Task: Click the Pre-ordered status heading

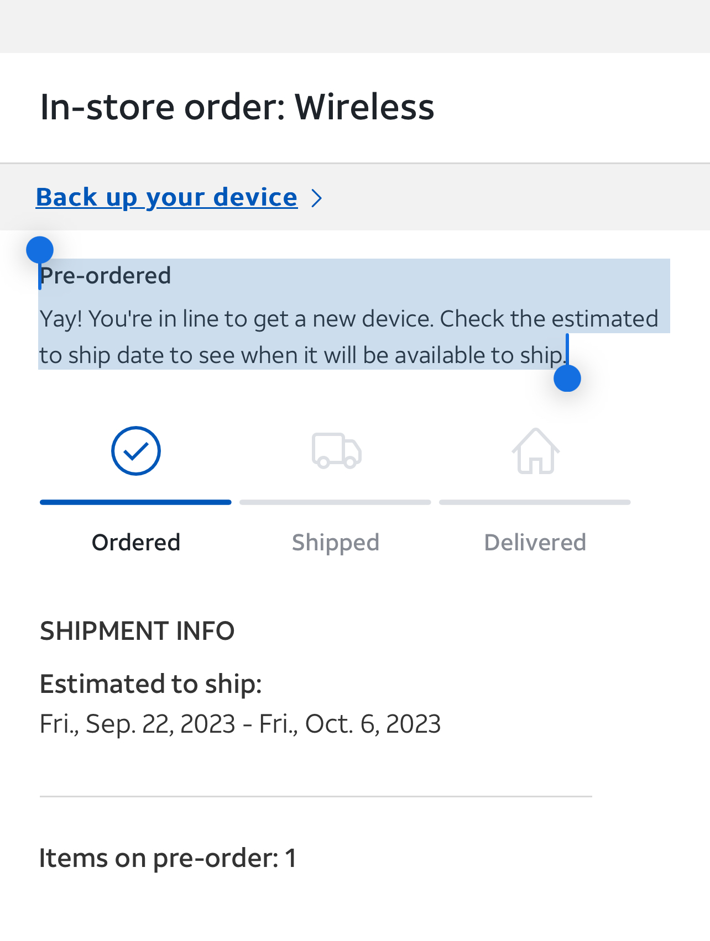Action: pyautogui.click(x=106, y=276)
